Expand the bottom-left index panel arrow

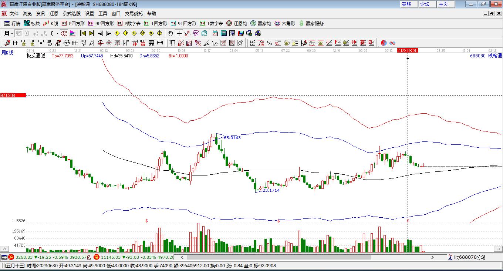5,249
